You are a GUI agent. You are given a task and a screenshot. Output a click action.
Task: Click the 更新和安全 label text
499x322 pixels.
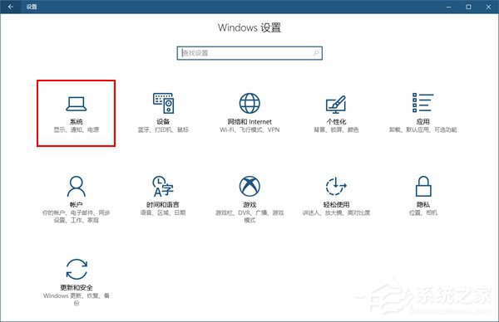pos(76,287)
